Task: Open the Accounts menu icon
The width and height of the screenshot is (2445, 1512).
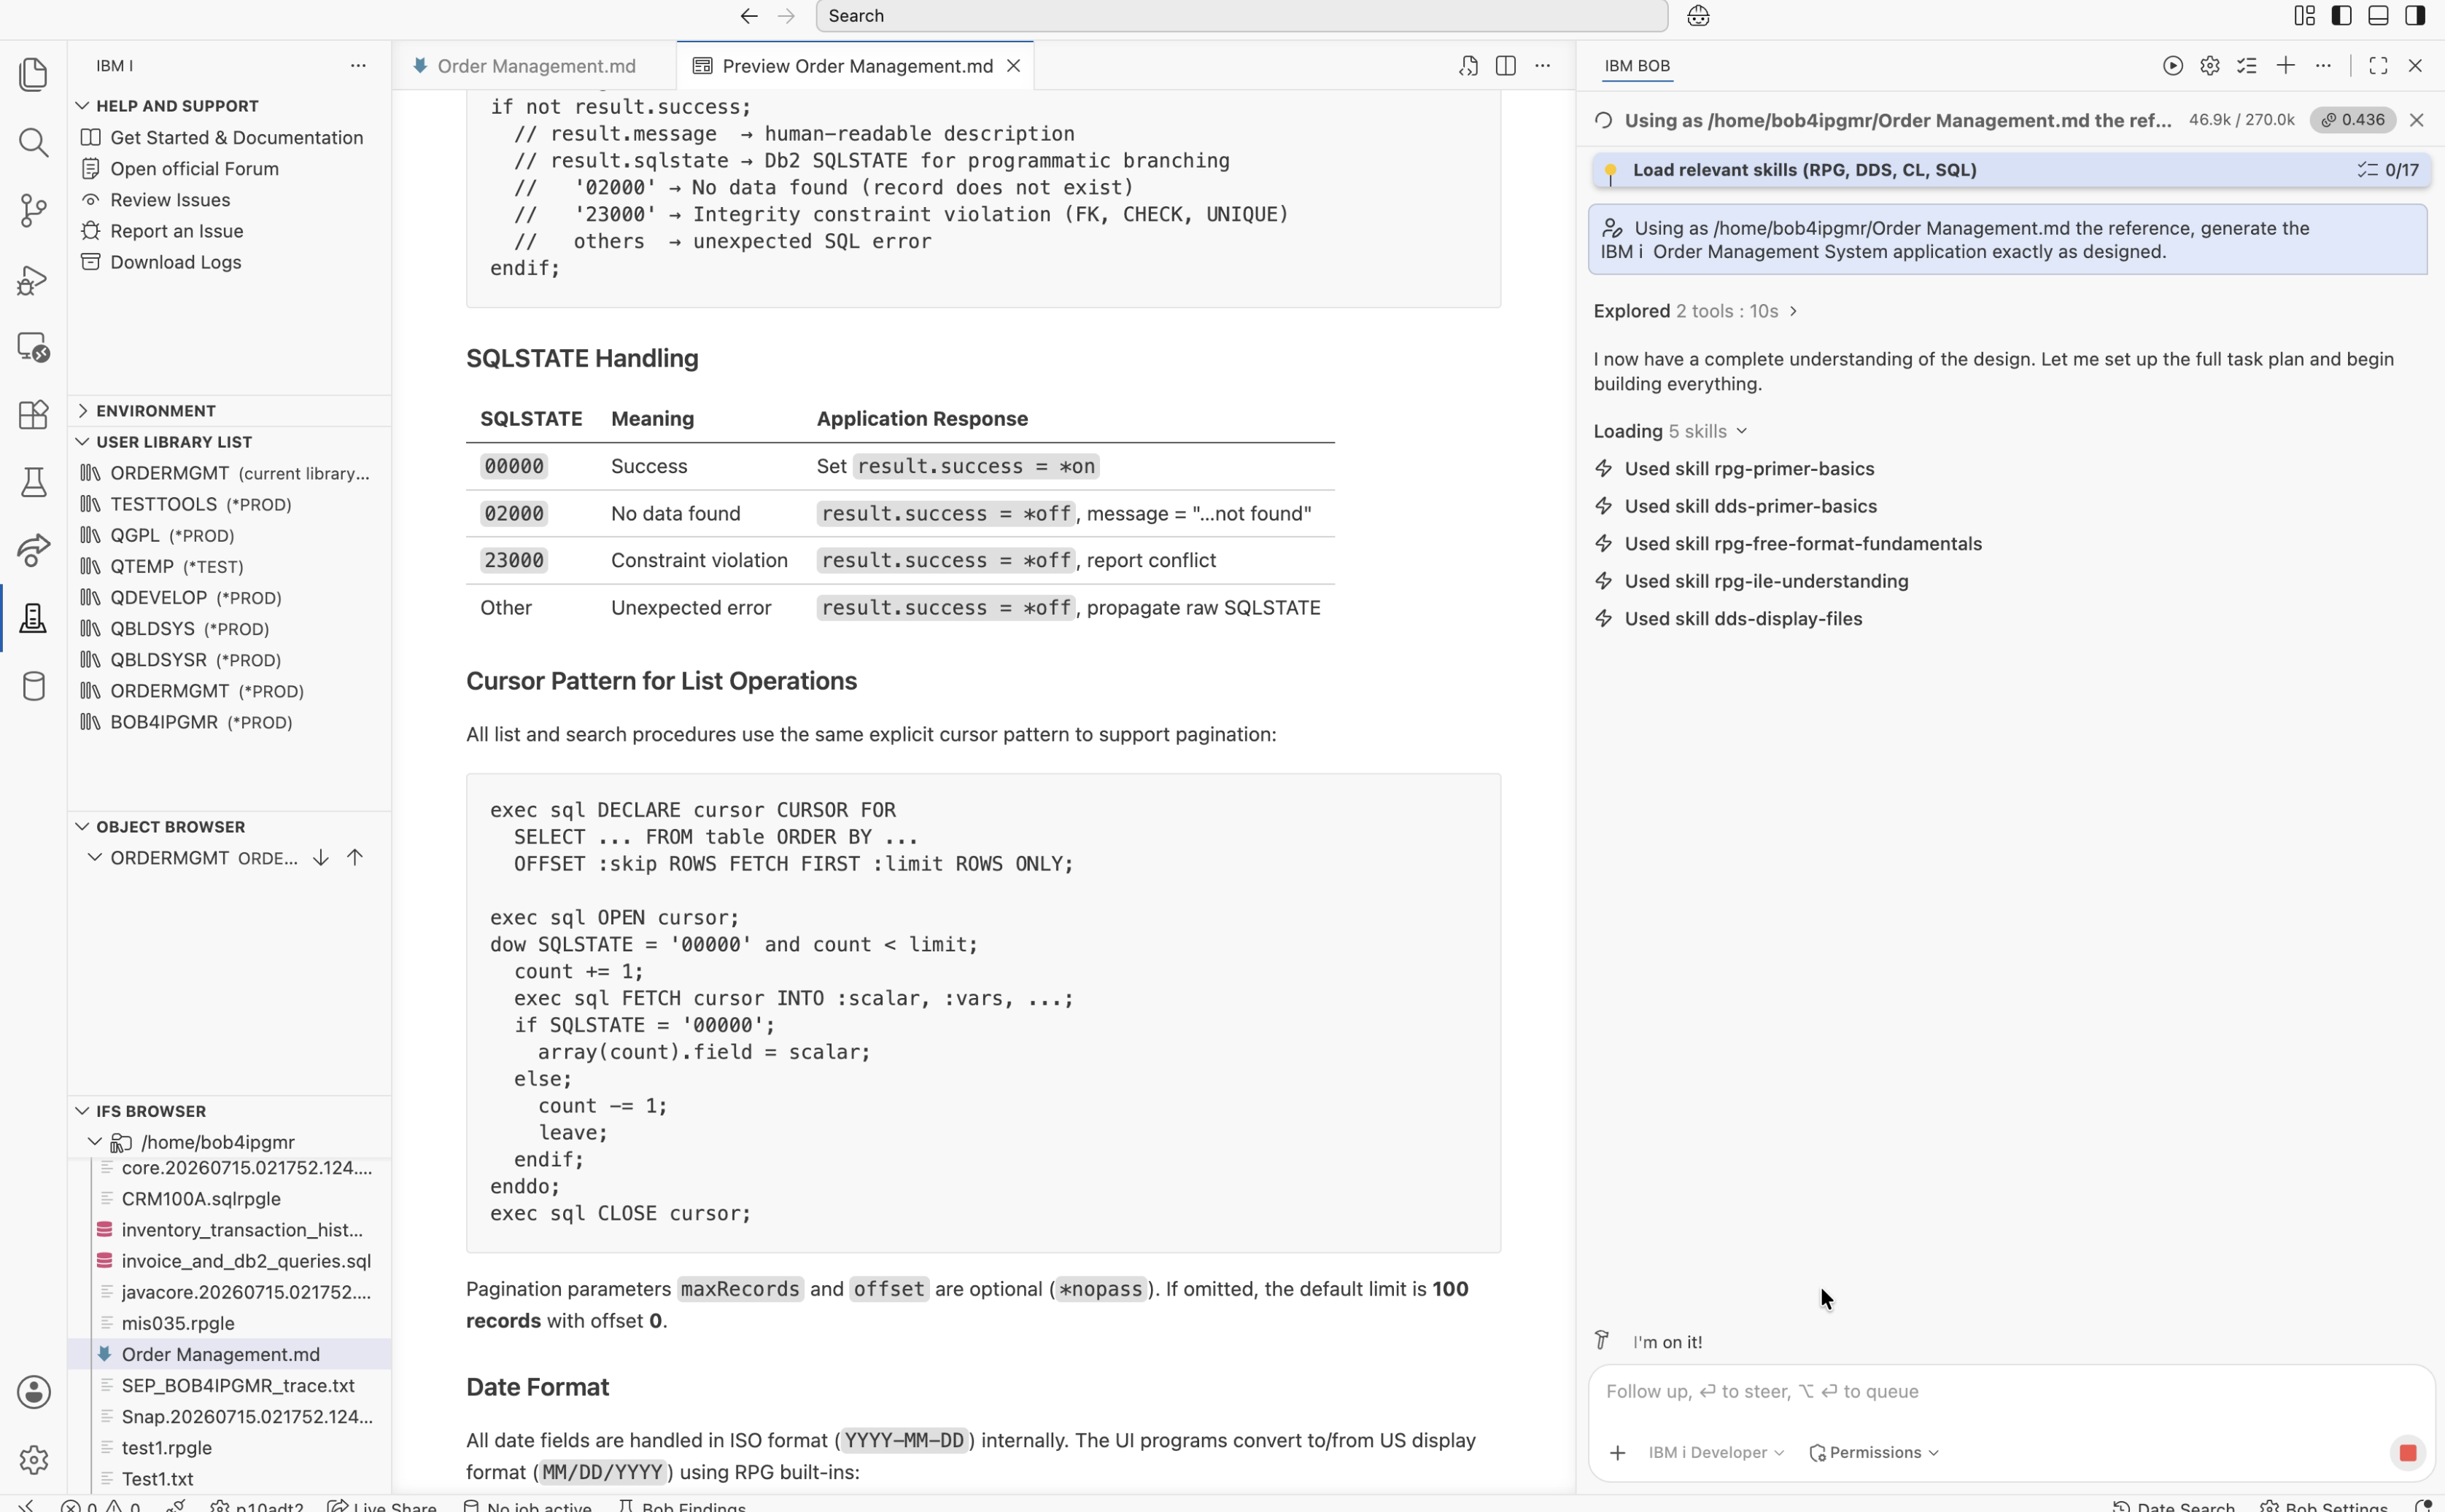Action: (x=33, y=1392)
